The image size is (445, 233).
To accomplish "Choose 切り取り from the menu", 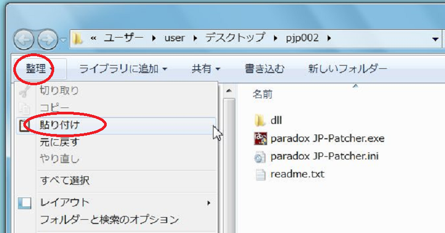I will 116,91.
